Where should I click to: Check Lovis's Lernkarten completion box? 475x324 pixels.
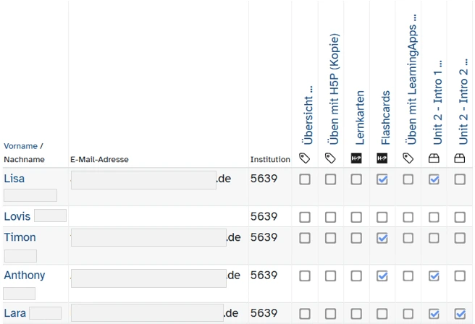click(356, 217)
